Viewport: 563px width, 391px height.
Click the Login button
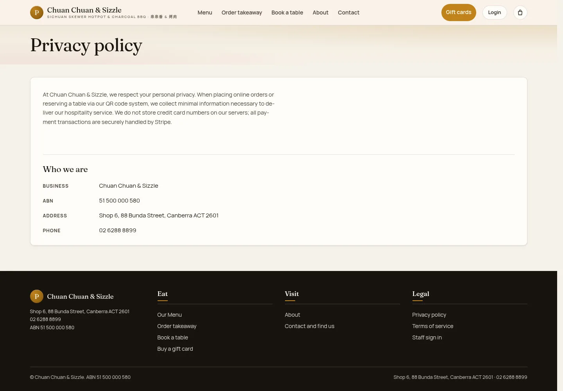[x=495, y=13]
